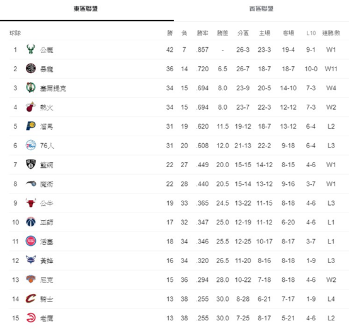
Task: Click the Miami Heat logo
Action: tap(31, 107)
